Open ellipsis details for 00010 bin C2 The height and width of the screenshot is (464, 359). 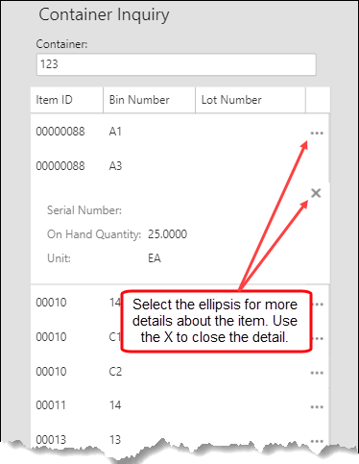click(x=317, y=373)
